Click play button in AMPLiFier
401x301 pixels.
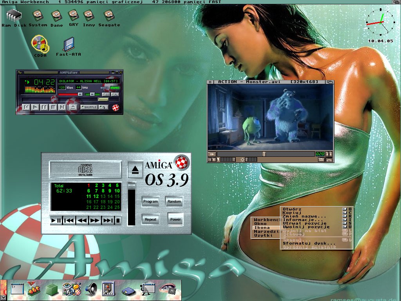(x=35, y=107)
